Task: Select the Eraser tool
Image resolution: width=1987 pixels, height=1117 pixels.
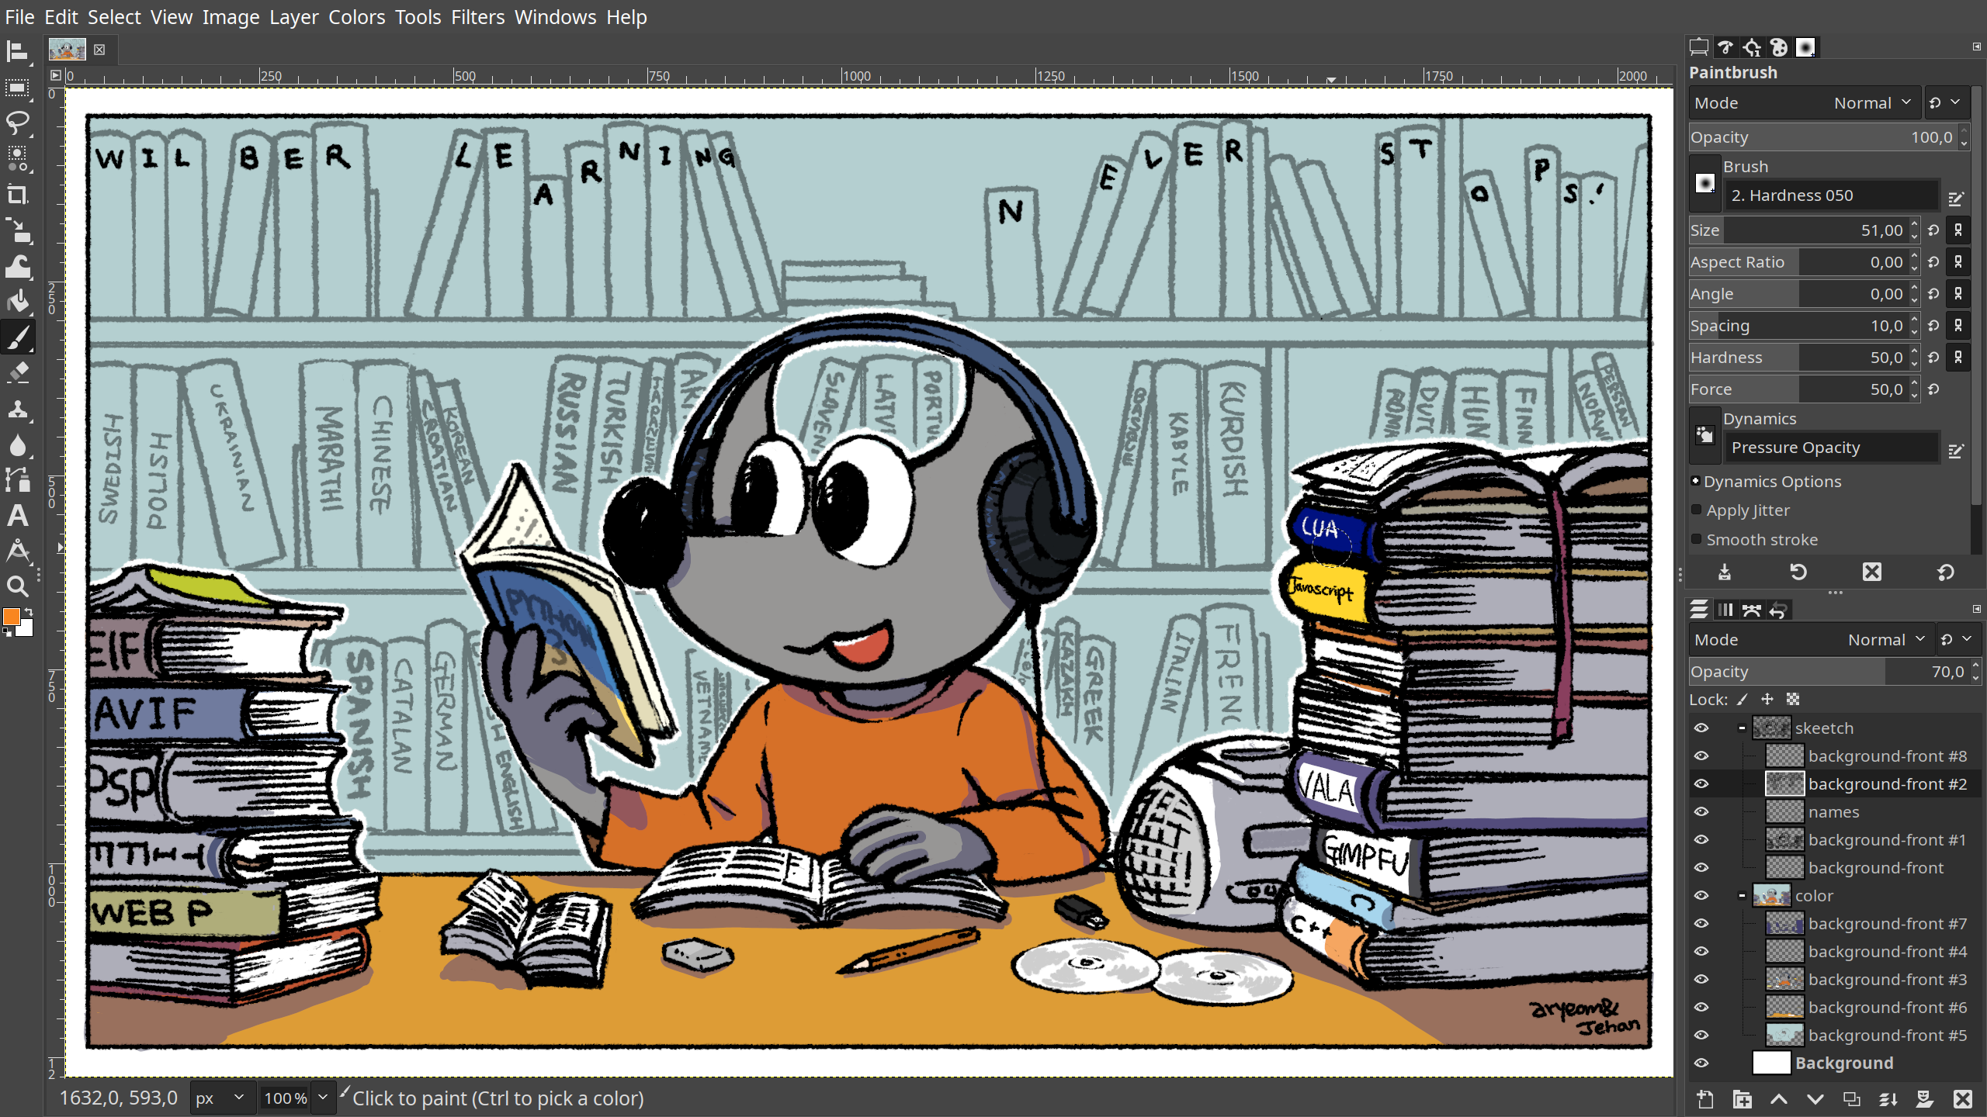Action: tap(17, 373)
